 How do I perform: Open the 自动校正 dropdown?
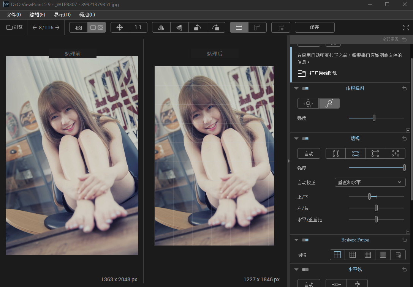[370, 182]
